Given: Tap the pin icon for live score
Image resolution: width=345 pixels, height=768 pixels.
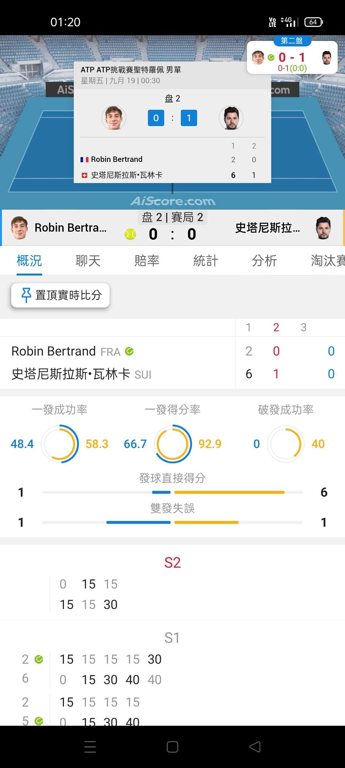Looking at the screenshot, I should coord(26,295).
